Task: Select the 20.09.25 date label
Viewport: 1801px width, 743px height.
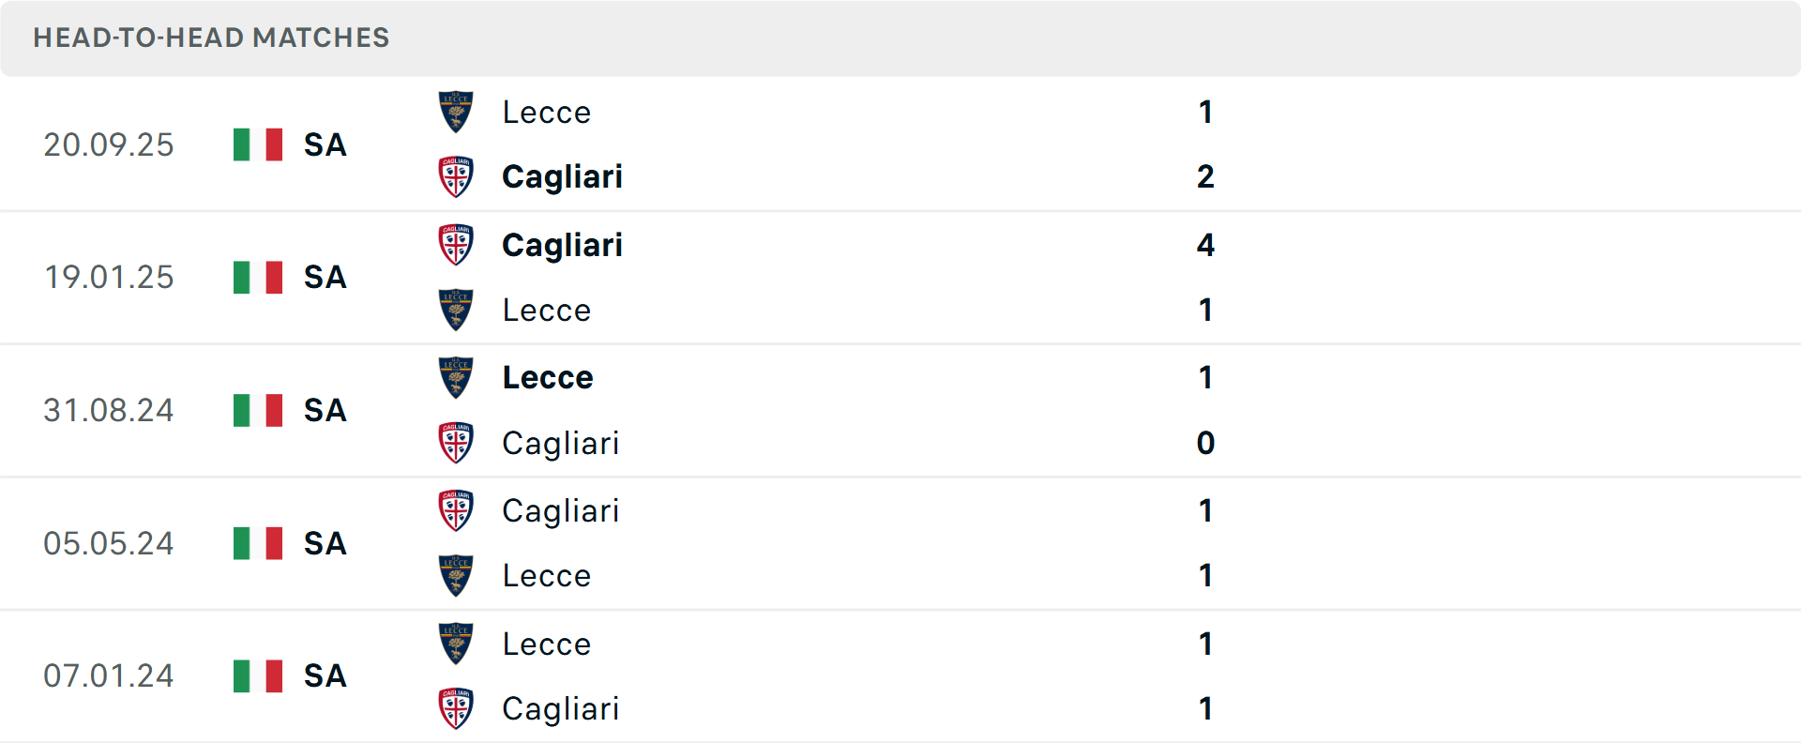Action: pos(108,144)
